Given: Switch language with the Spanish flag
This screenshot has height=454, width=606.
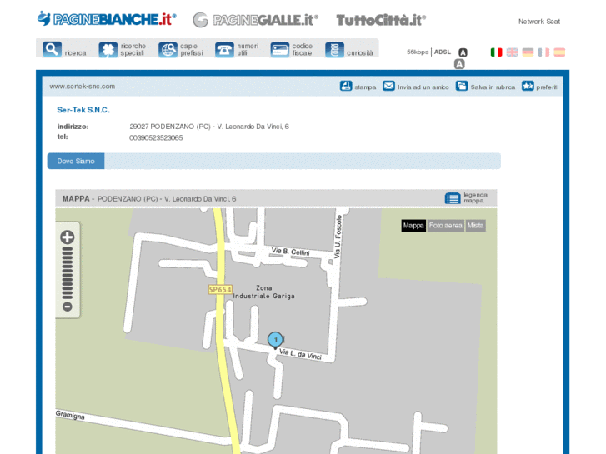Looking at the screenshot, I should click(x=559, y=52).
